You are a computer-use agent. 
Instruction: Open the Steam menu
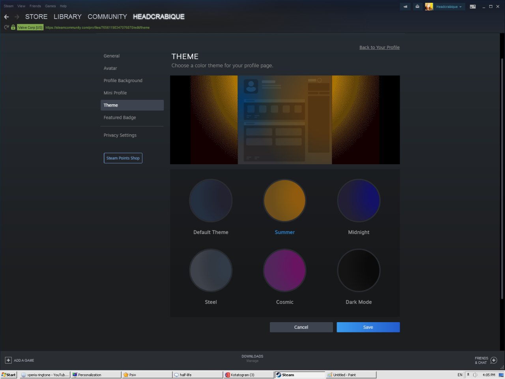[9, 6]
